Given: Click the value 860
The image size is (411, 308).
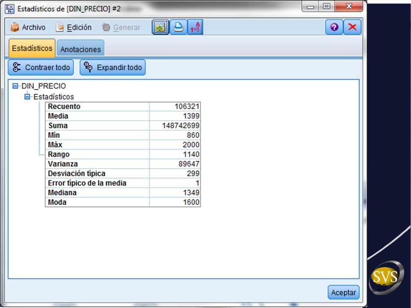Looking at the screenshot, I should tap(193, 135).
